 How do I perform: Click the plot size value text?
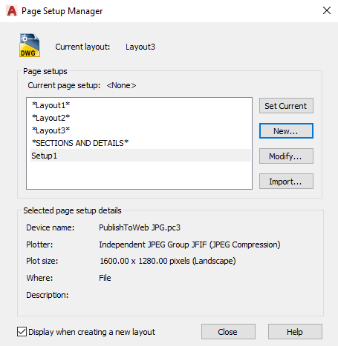click(x=168, y=261)
